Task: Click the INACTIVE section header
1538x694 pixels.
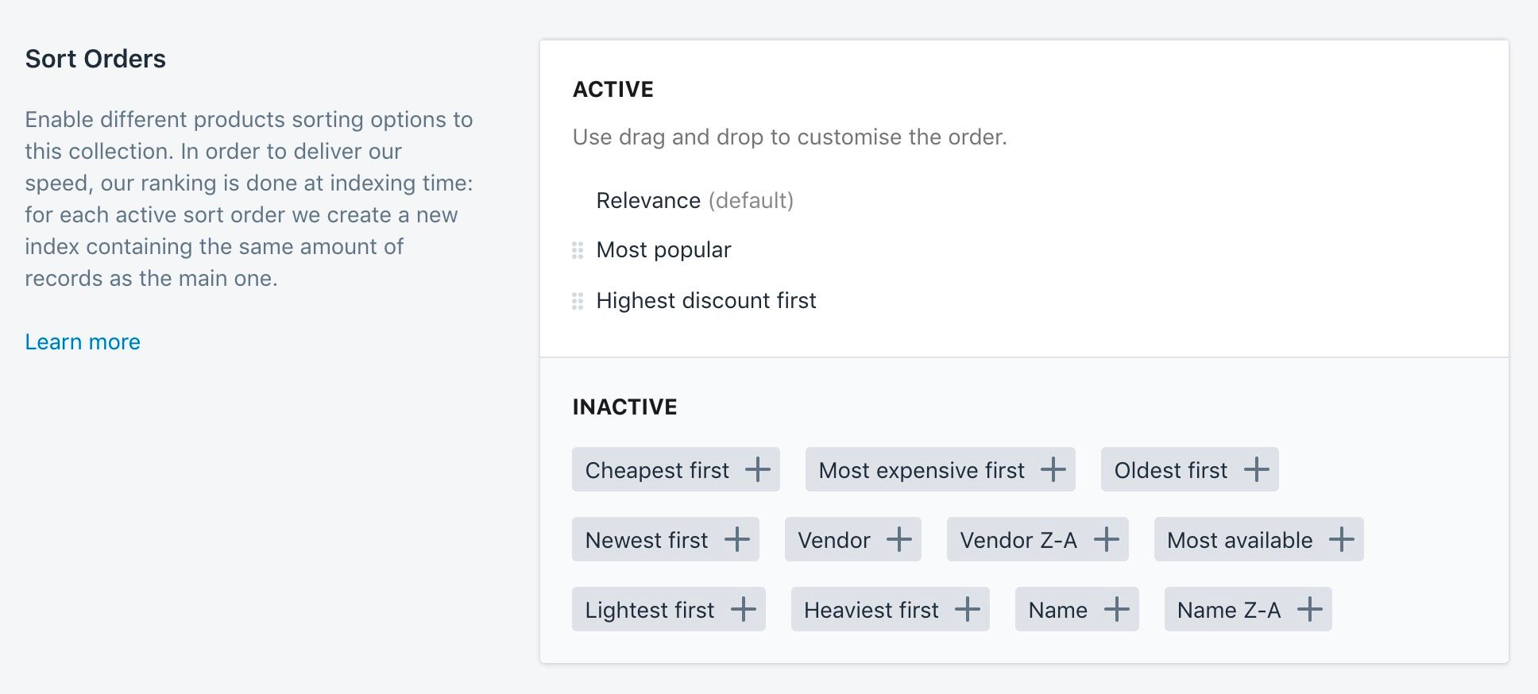Action: click(x=624, y=406)
